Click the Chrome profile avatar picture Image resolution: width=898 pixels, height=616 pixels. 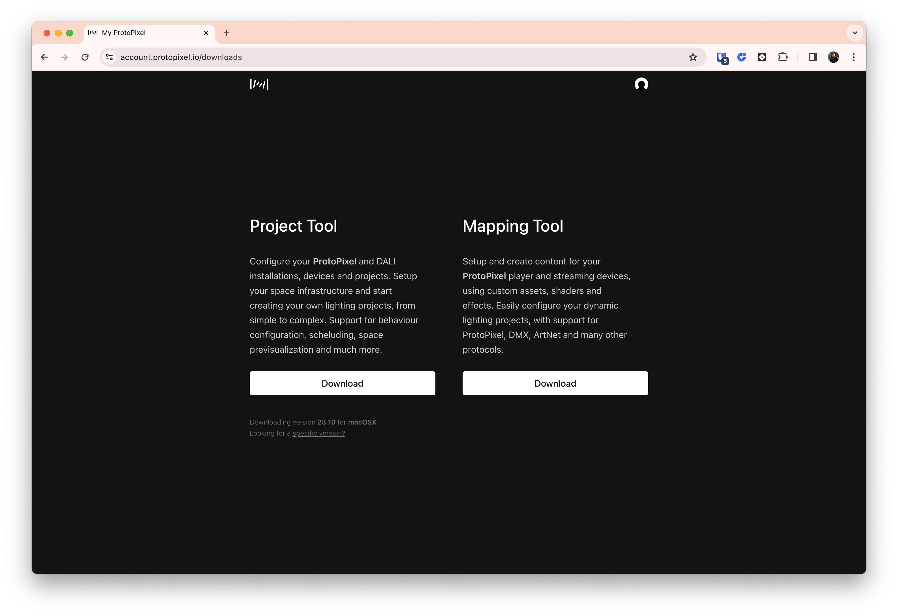[833, 57]
